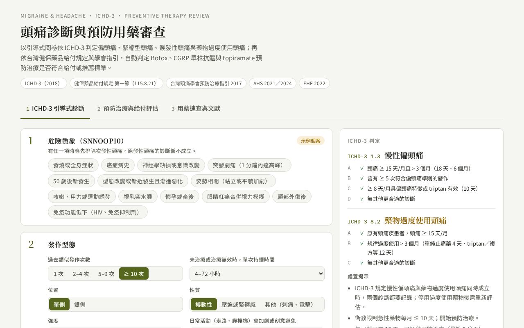Click the 示例個案 badge
Screen dimensions: 524x328
click(x=311, y=141)
